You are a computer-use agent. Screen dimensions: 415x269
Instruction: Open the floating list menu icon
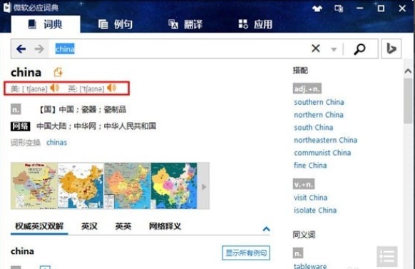[387, 256]
